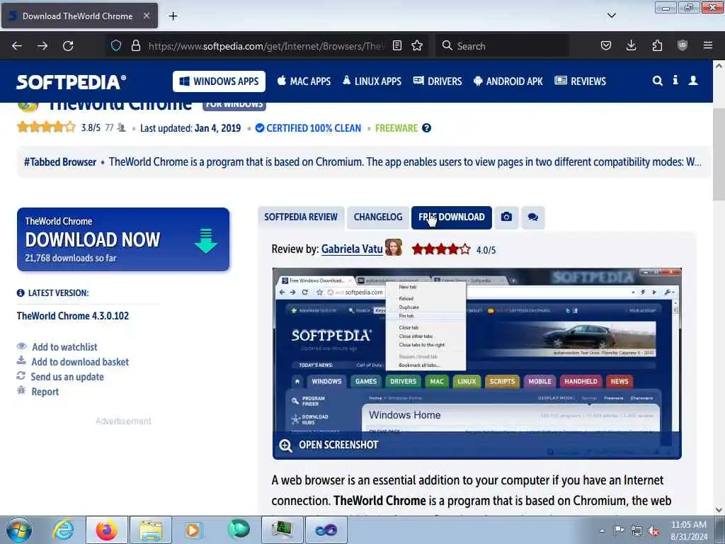Open the screenshots camera tab
The width and height of the screenshot is (725, 544).
click(506, 217)
